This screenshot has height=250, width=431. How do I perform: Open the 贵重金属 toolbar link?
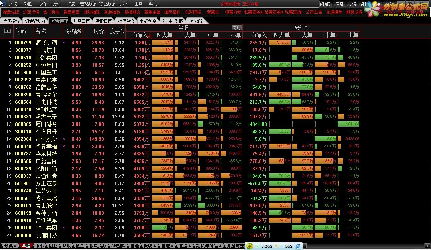152,12
